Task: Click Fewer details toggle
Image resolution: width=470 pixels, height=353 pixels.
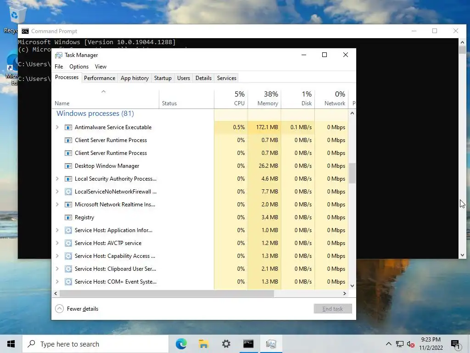Action: pos(77,309)
